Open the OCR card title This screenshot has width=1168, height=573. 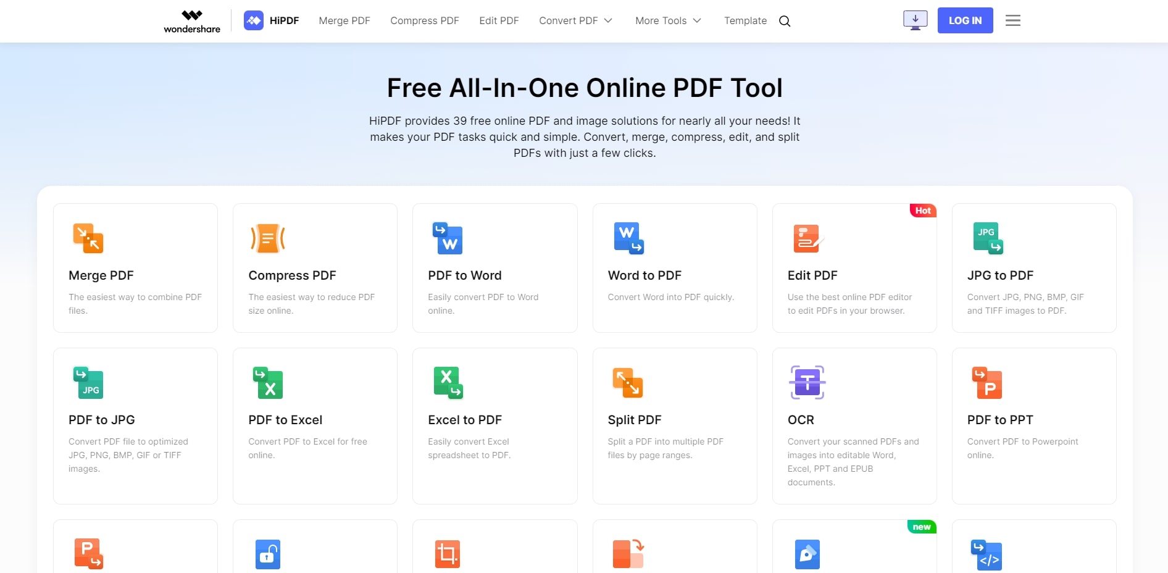801,420
